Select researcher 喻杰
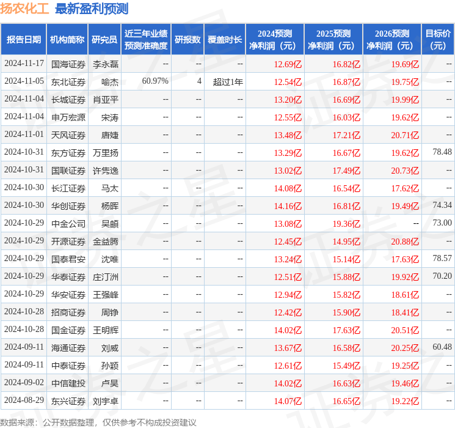 point(110,82)
